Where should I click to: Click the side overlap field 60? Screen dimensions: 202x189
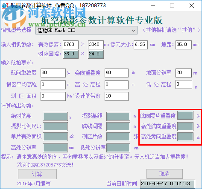[x=117, y=73]
